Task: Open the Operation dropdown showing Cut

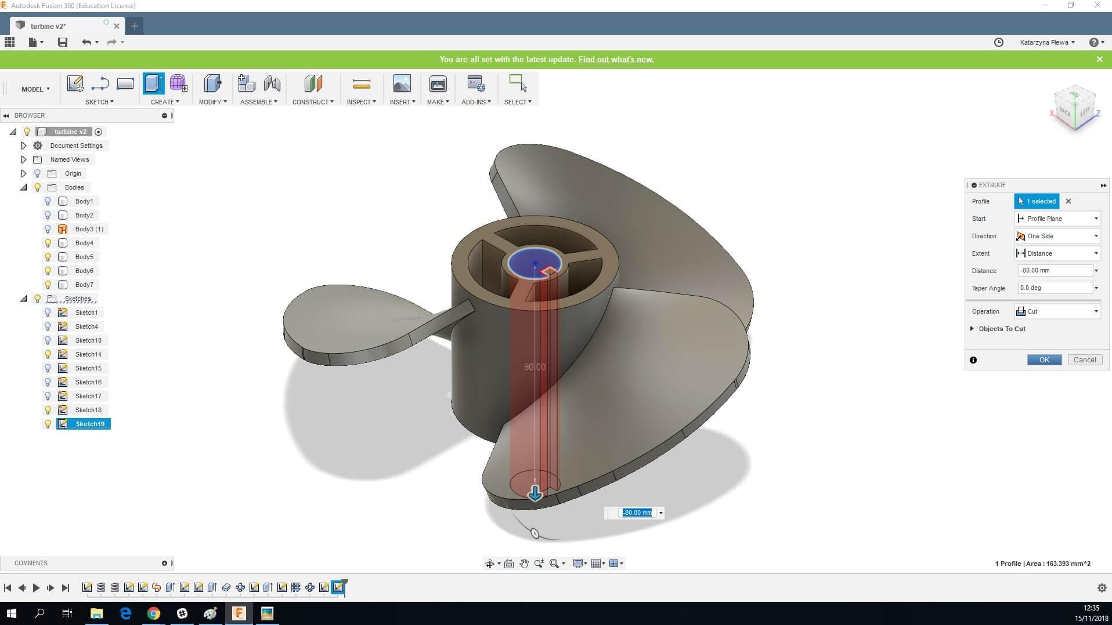Action: (1057, 311)
